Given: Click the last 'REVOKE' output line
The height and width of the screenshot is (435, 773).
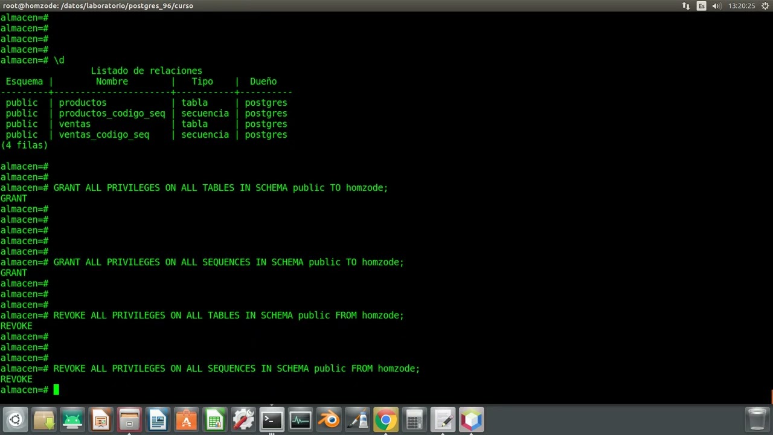Looking at the screenshot, I should click(x=16, y=379).
